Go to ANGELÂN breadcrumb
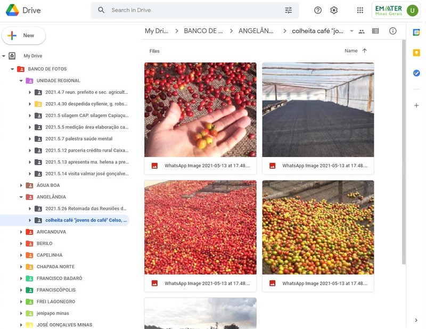Image resolution: width=426 pixels, height=329 pixels. (x=256, y=31)
